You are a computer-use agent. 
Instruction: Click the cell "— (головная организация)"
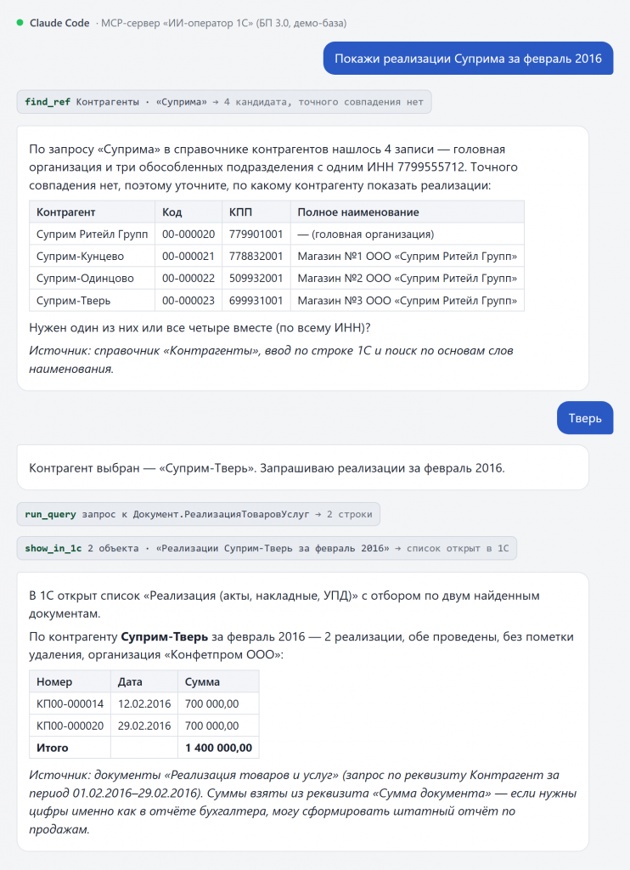(407, 234)
